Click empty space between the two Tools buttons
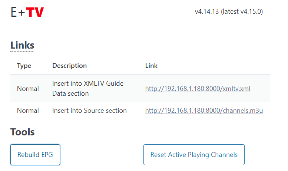Viewport: 288px width, 171px height. click(x=102, y=155)
